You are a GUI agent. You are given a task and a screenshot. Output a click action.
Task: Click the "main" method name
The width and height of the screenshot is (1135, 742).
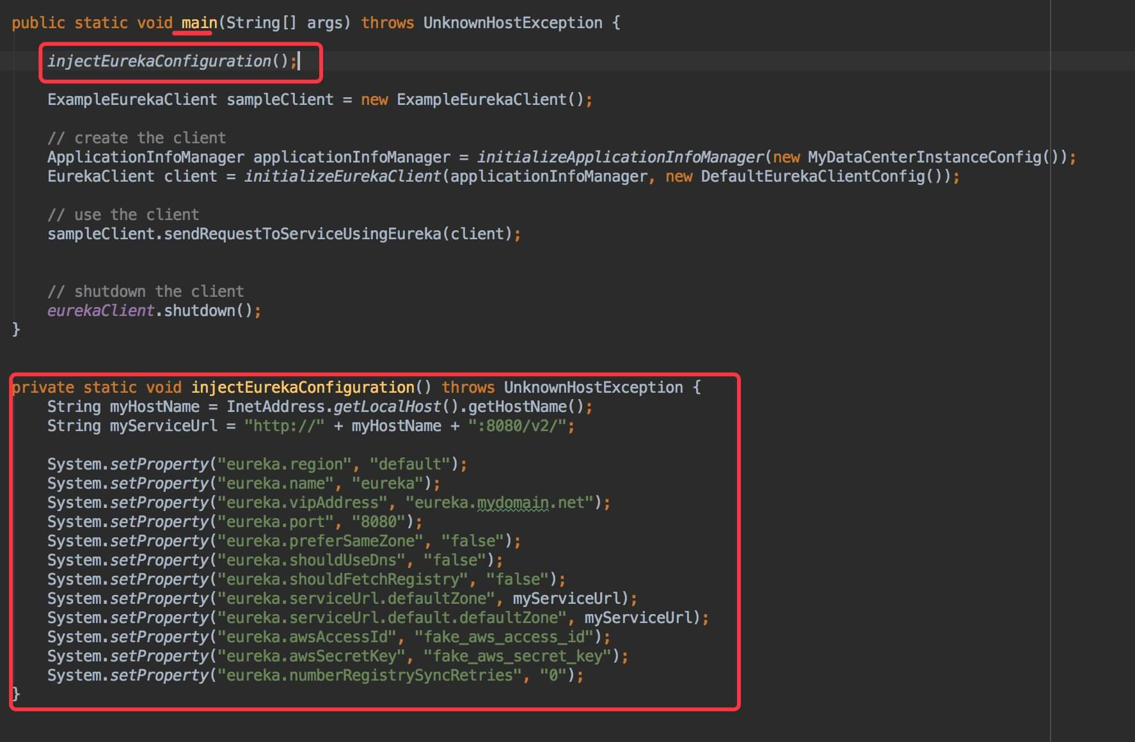[x=199, y=23]
